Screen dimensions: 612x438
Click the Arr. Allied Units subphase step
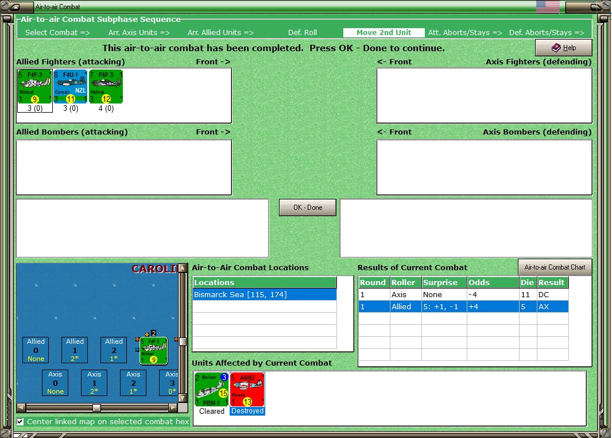pyautogui.click(x=220, y=32)
